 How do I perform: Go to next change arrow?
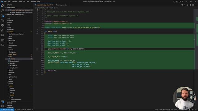pos(188,5)
